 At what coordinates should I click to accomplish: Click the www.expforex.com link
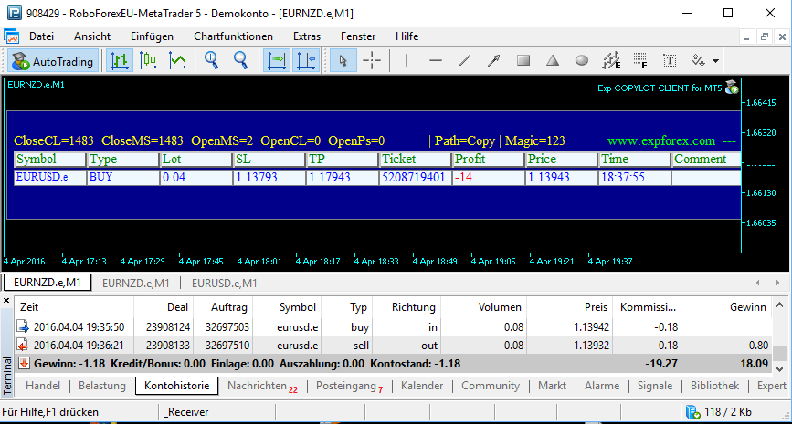click(661, 140)
